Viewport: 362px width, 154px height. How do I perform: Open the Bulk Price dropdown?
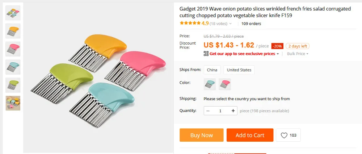click(x=298, y=54)
